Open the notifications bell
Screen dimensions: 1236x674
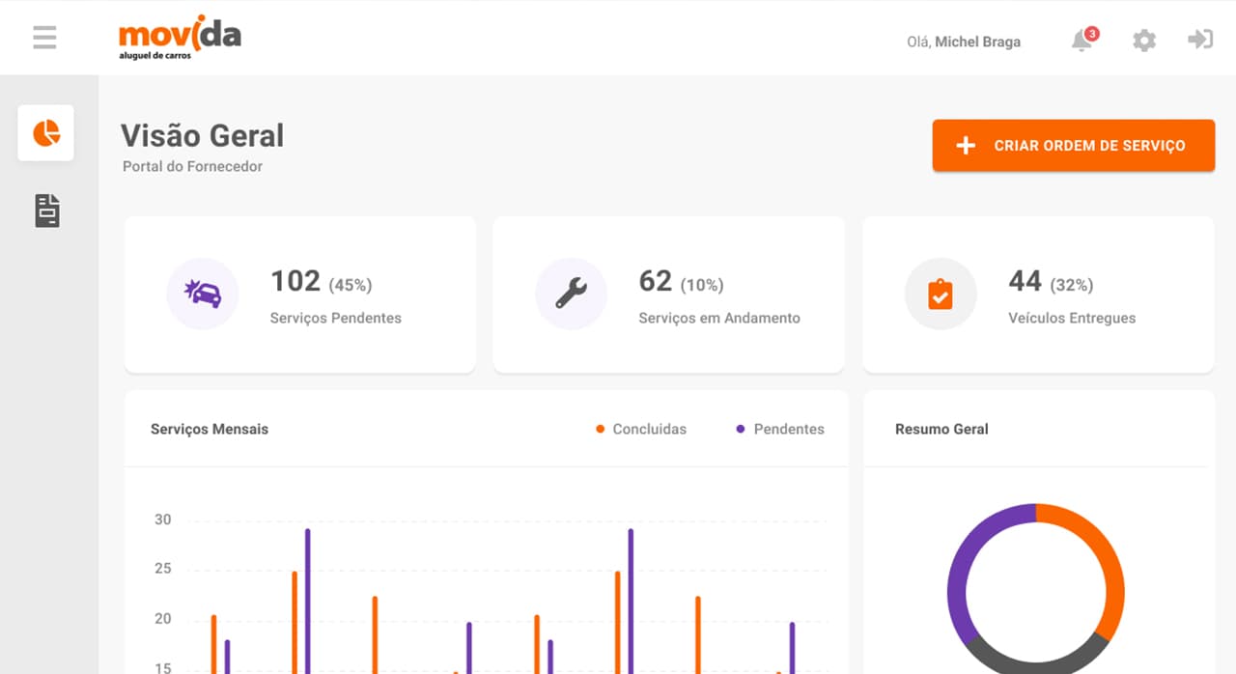(x=1081, y=42)
